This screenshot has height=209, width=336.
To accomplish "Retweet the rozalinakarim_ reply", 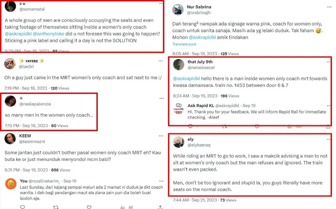I will click(x=56, y=207).
